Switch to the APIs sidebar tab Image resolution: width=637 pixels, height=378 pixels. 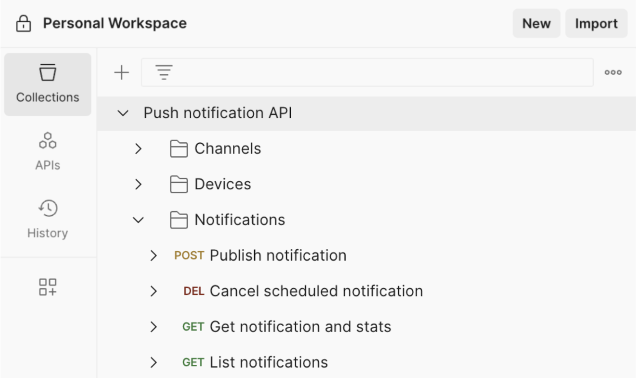click(48, 151)
